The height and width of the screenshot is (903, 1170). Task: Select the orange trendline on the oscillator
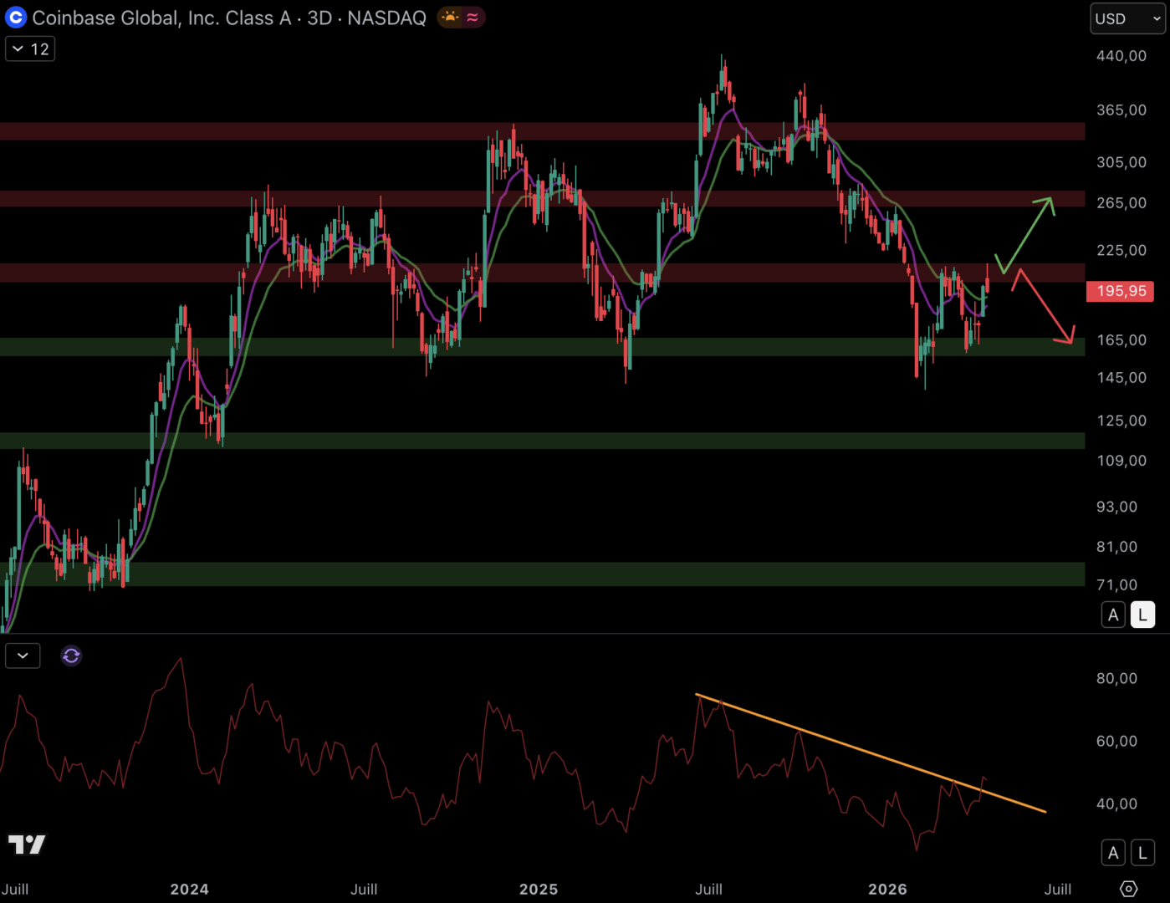[x=870, y=752]
